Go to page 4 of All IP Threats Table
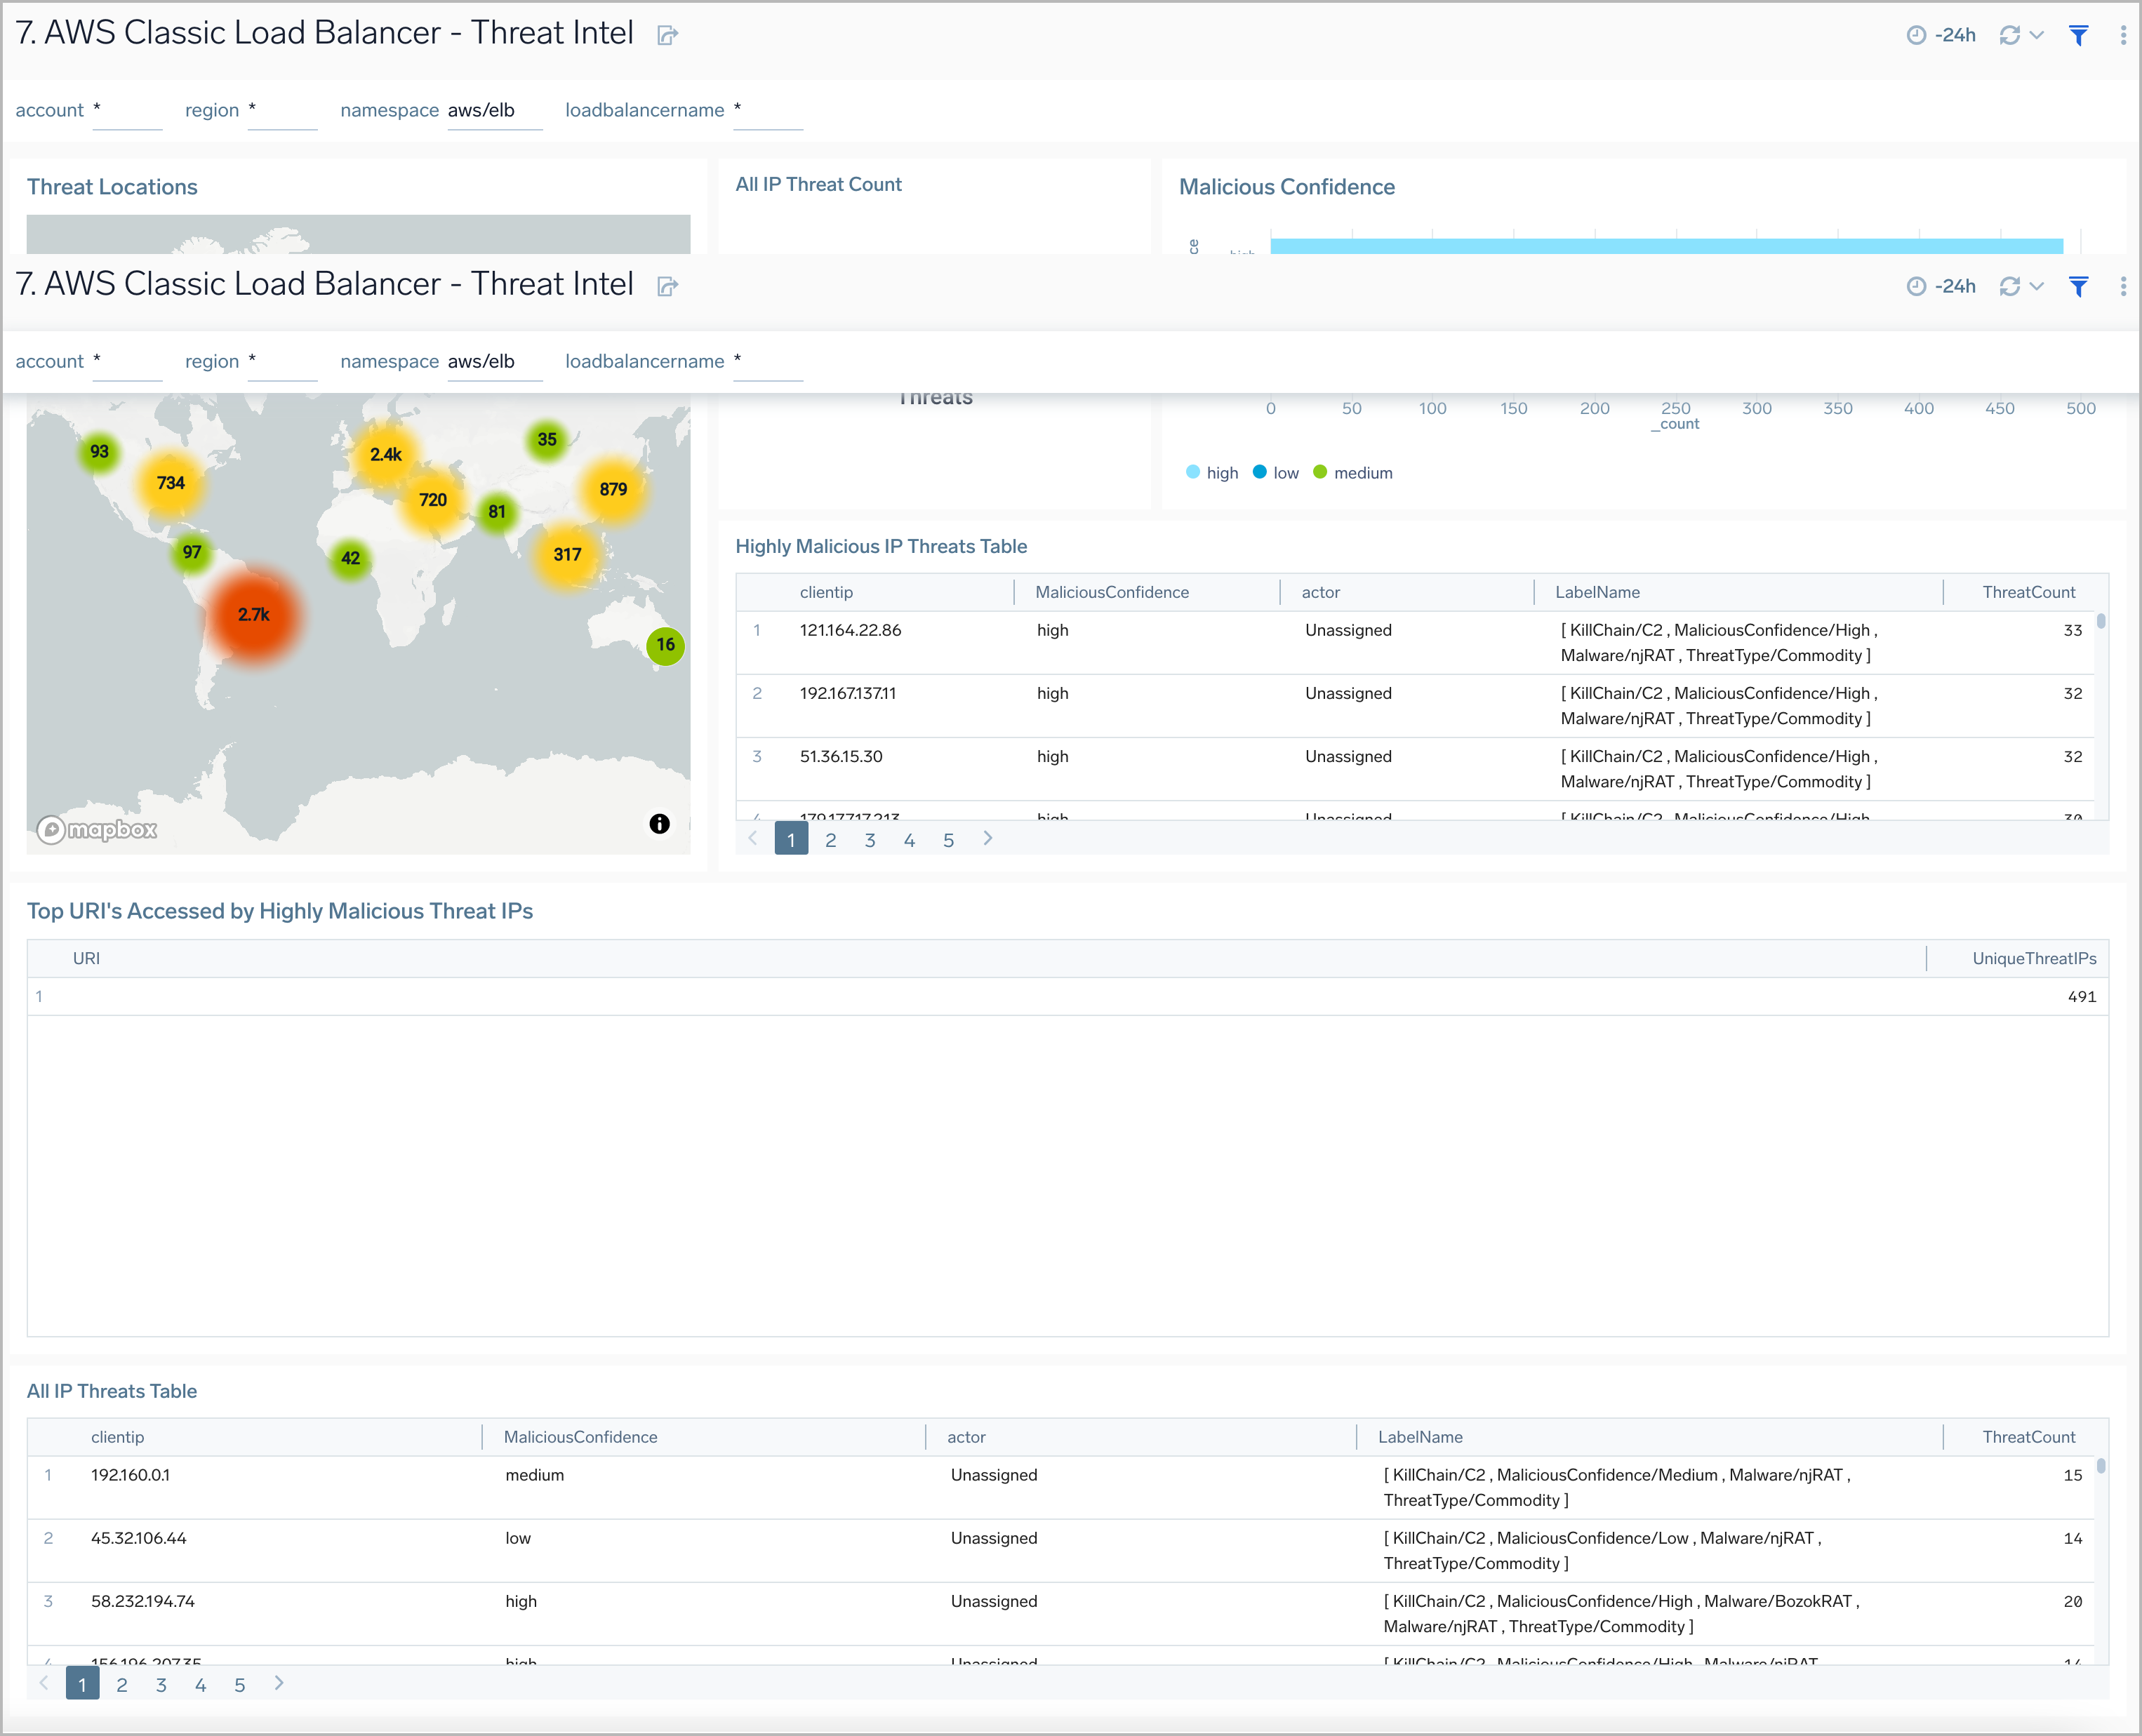Viewport: 2142px width, 1736px height. tap(201, 1685)
